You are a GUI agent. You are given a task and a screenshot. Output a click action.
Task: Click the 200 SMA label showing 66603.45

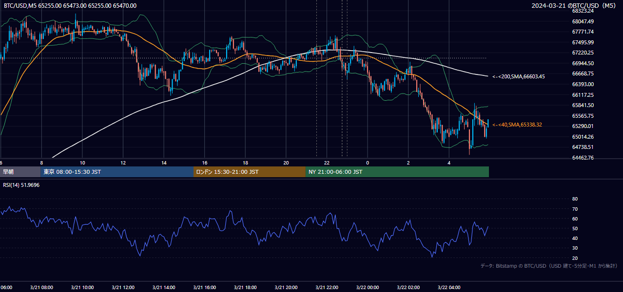(x=519, y=76)
